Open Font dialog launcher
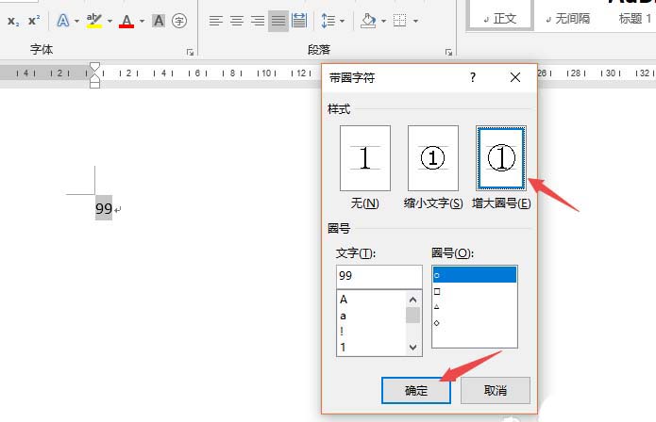The width and height of the screenshot is (656, 422). click(191, 52)
